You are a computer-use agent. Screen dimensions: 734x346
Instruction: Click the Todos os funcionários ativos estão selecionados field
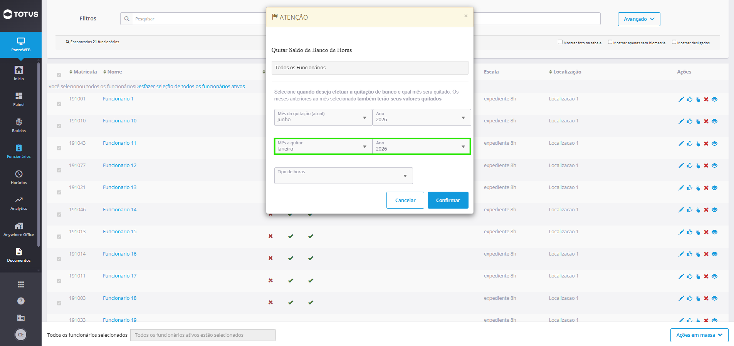click(x=203, y=335)
